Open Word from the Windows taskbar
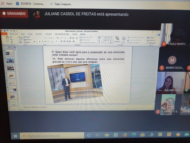The width and height of the screenshot is (190, 143). point(116,135)
